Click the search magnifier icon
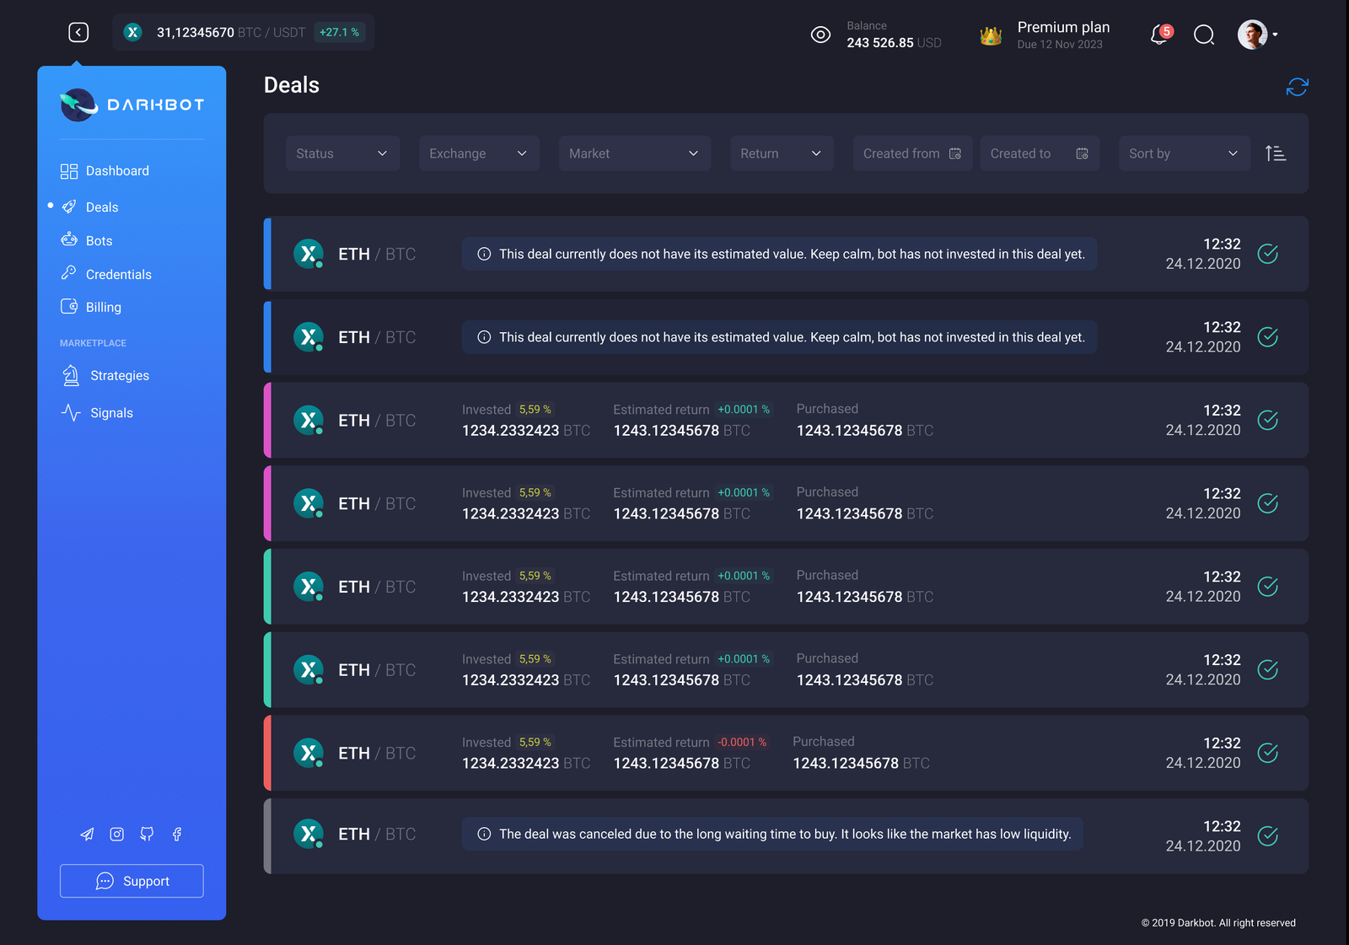Image resolution: width=1349 pixels, height=945 pixels. 1204,35
